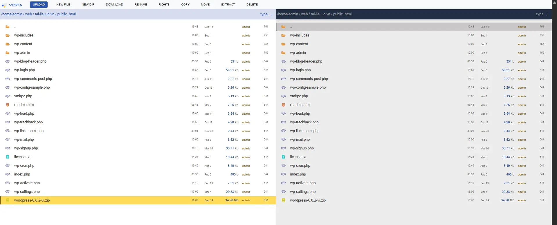Click wp-signup.php file icon in right pane
557x225 pixels.
pyautogui.click(x=283, y=148)
